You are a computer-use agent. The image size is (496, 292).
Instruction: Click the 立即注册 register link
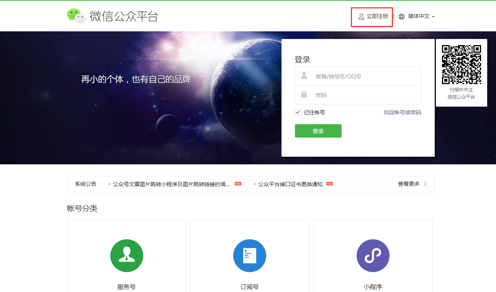click(377, 16)
